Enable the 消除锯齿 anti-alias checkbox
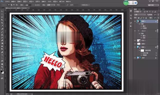Screen dimensions: 160x95 pos(33,5)
